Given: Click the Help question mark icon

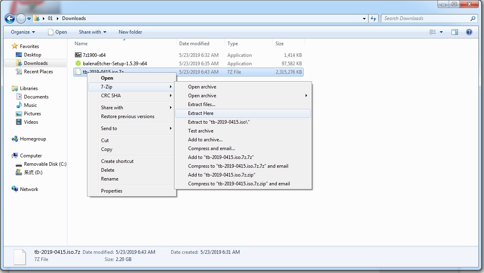Looking at the screenshot, I should point(469,32).
